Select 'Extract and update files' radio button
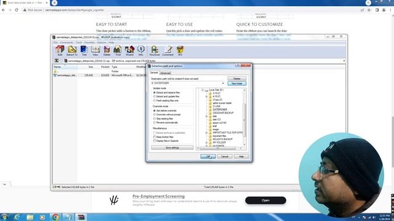 point(155,96)
